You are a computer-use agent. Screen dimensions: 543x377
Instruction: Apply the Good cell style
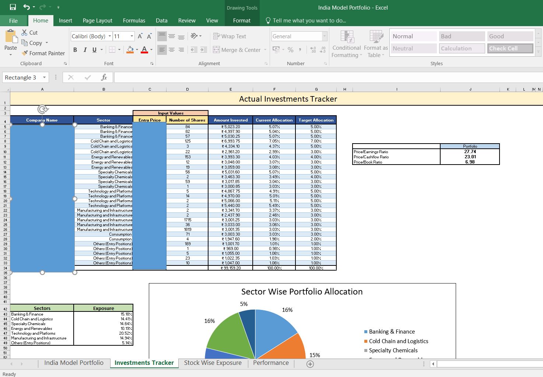click(510, 36)
